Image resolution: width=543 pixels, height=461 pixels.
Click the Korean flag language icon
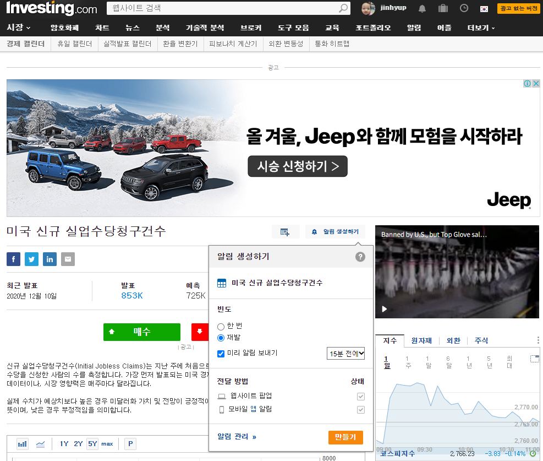click(x=484, y=9)
